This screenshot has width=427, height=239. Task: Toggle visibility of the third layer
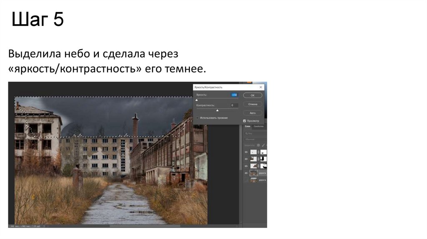click(246, 166)
